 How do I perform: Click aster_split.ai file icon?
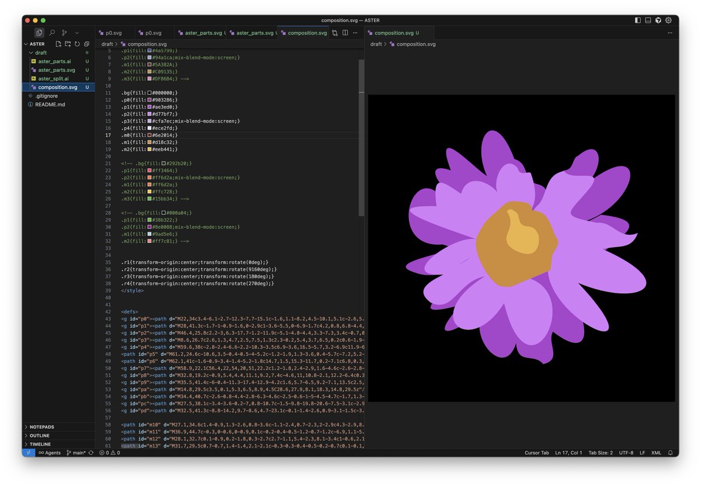(34, 78)
